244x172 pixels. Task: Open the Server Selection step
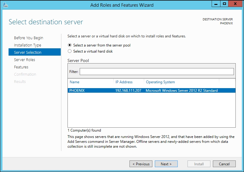[x=27, y=53]
